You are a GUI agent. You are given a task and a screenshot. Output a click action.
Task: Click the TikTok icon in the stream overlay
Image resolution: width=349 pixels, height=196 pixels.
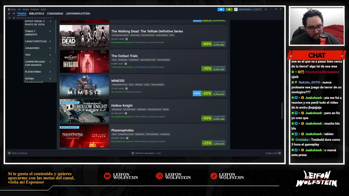(213, 176)
